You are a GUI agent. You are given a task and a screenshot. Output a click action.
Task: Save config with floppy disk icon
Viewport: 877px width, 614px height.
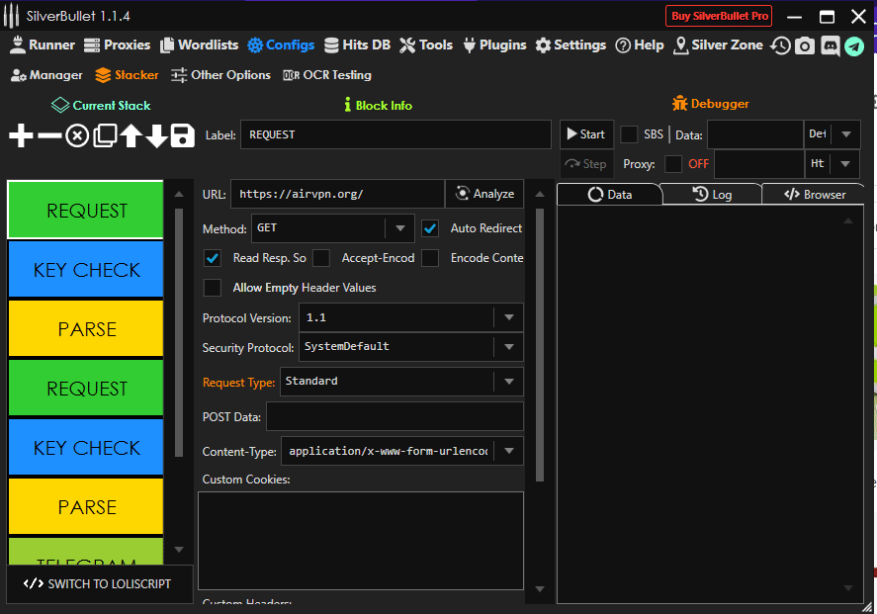coord(182,135)
